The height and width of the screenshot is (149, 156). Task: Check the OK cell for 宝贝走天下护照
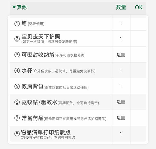click(138, 39)
